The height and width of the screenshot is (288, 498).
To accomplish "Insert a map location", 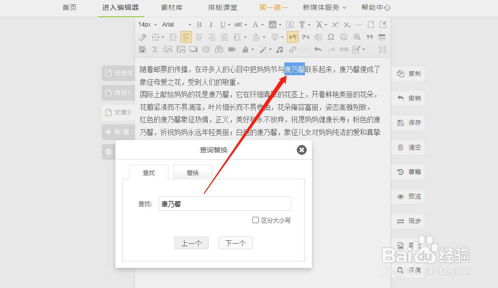I will (x=219, y=50).
